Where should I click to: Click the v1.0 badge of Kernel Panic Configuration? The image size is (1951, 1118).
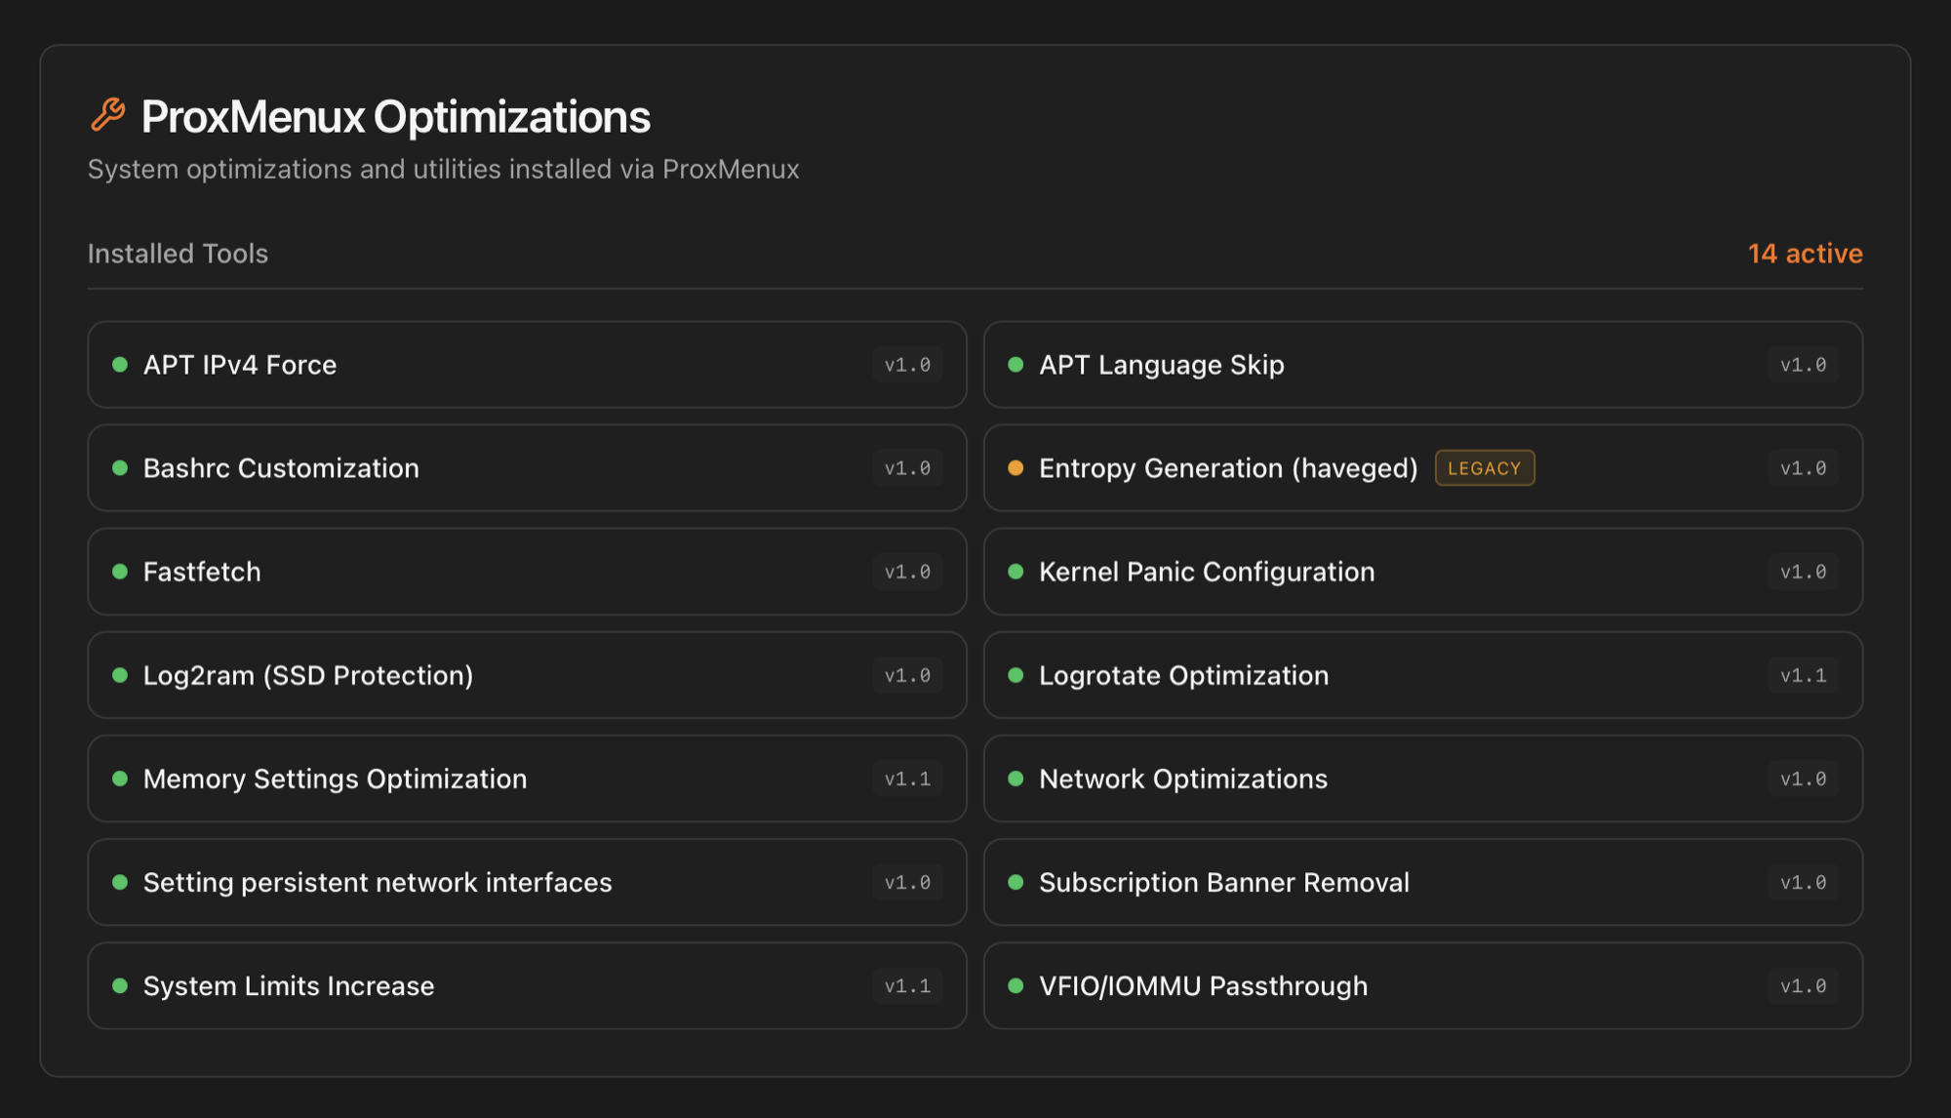[x=1803, y=572]
